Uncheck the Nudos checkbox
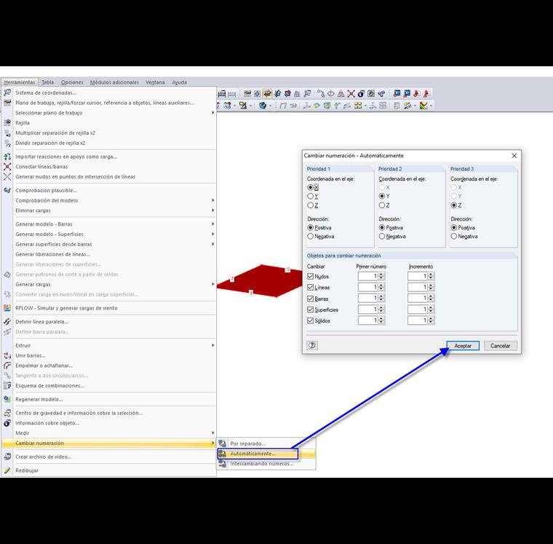 tap(311, 277)
